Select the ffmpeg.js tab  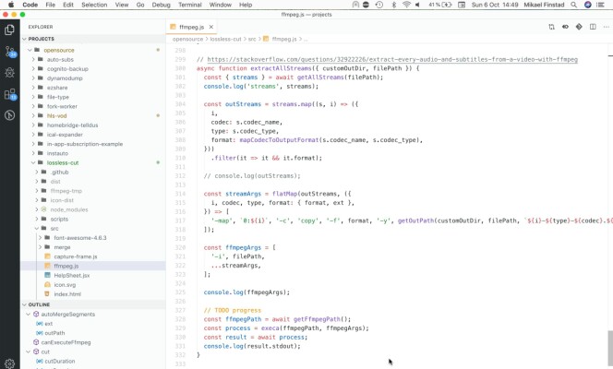[x=191, y=27]
